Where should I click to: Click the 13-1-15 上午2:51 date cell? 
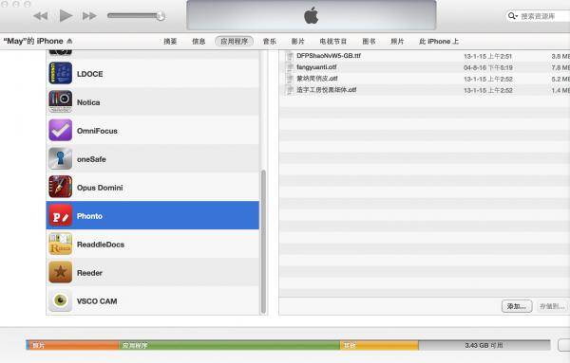[x=488, y=56]
